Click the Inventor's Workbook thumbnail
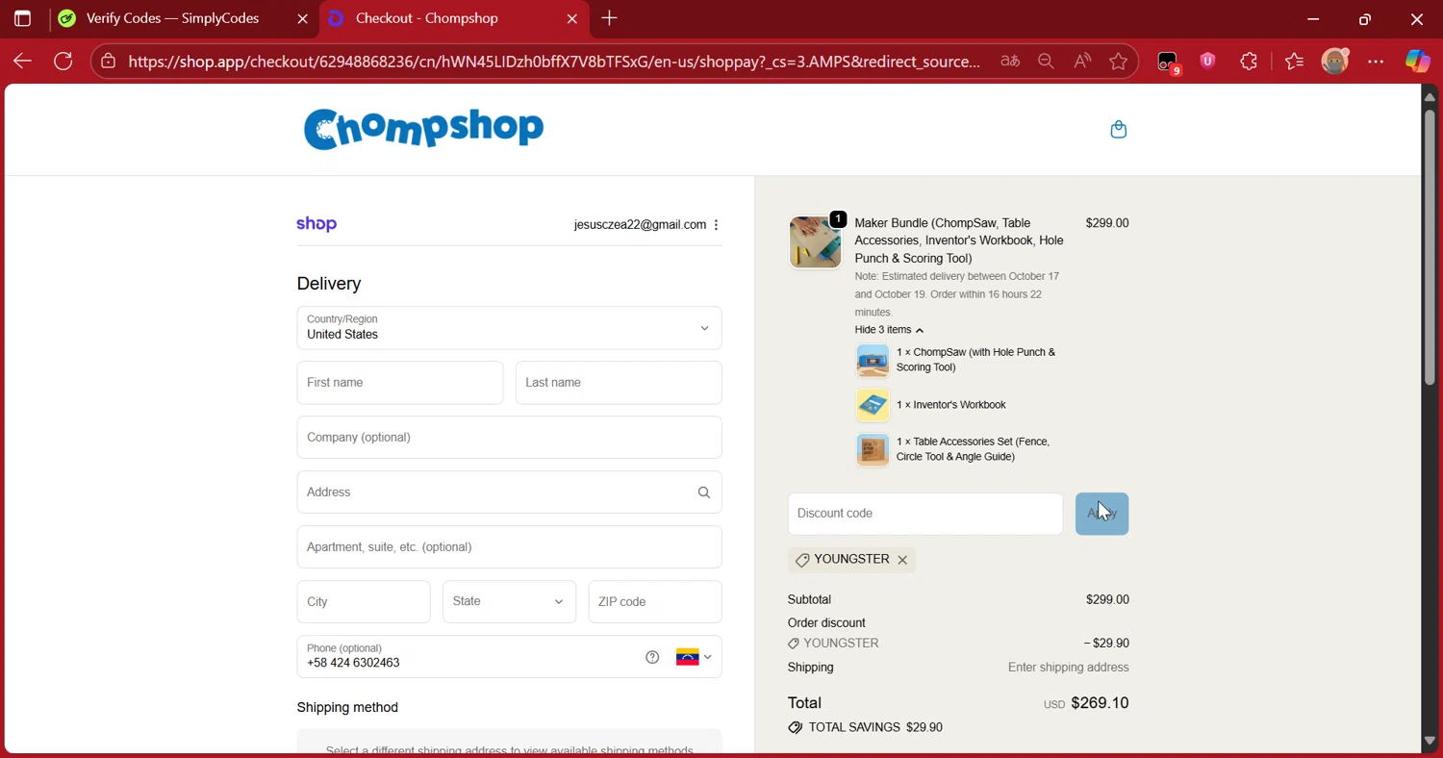This screenshot has height=758, width=1443. [x=873, y=405]
